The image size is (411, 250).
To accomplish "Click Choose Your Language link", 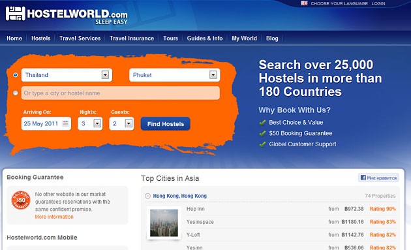I will click(339, 4).
